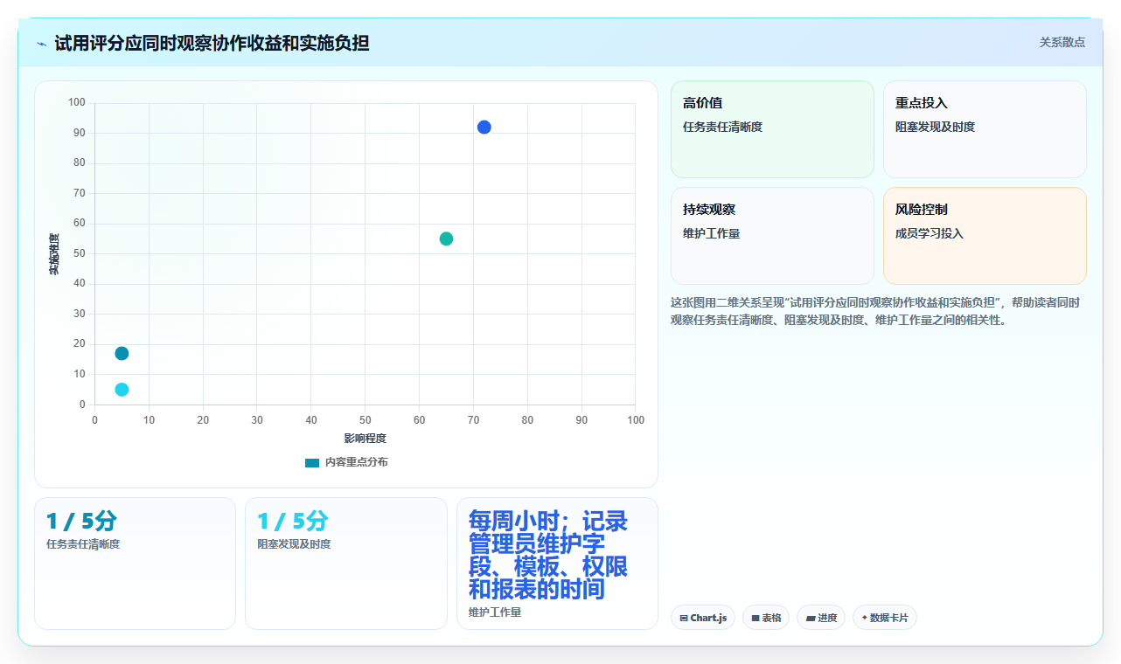Image resolution: width=1121 pixels, height=664 pixels.
Task: Click the page title 试用评分应同时观察协作收益和实施负担
Action: tap(212, 43)
